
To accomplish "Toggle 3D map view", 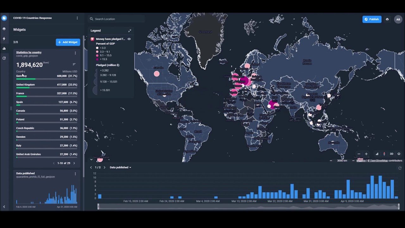I will tap(391, 154).
